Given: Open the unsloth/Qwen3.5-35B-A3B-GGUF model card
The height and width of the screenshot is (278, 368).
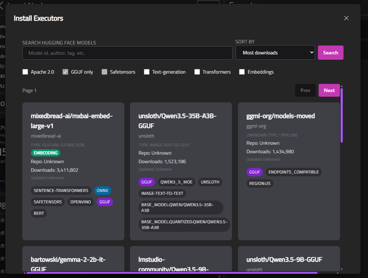Looking at the screenshot, I should pyautogui.click(x=181, y=121).
